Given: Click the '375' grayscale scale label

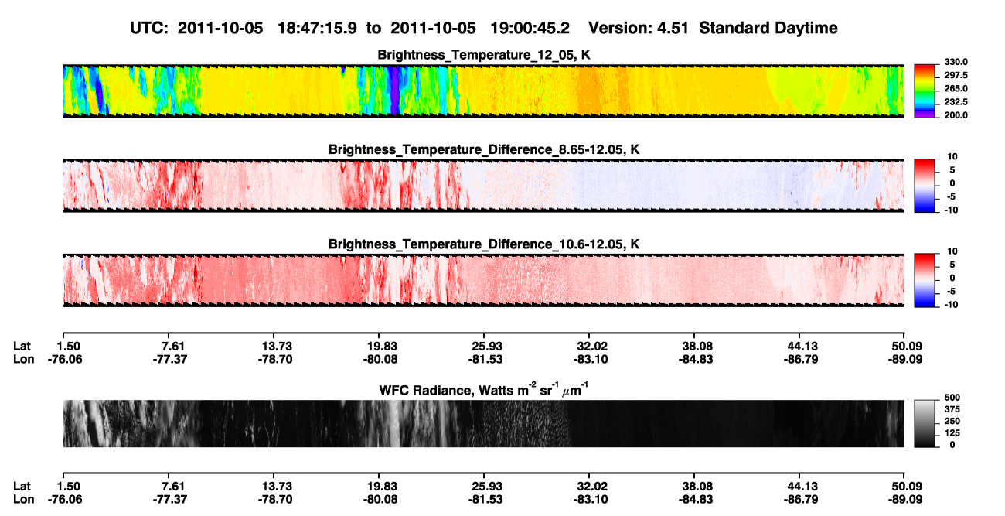Looking at the screenshot, I should point(952,410).
